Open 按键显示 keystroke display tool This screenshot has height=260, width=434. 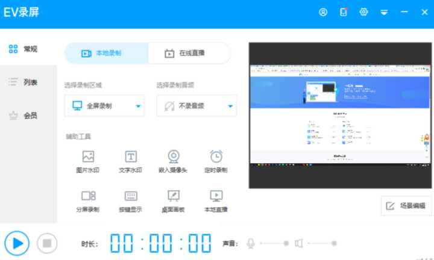[131, 201]
